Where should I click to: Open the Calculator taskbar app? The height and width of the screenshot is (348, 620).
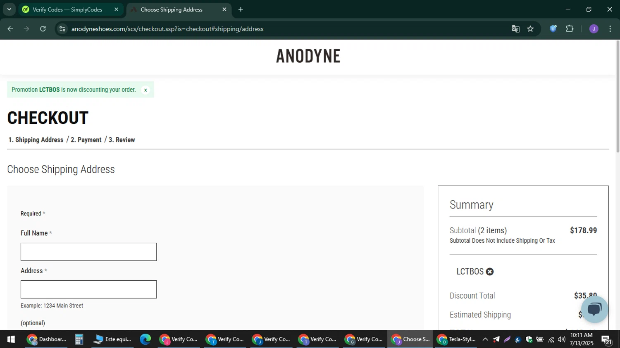79,339
